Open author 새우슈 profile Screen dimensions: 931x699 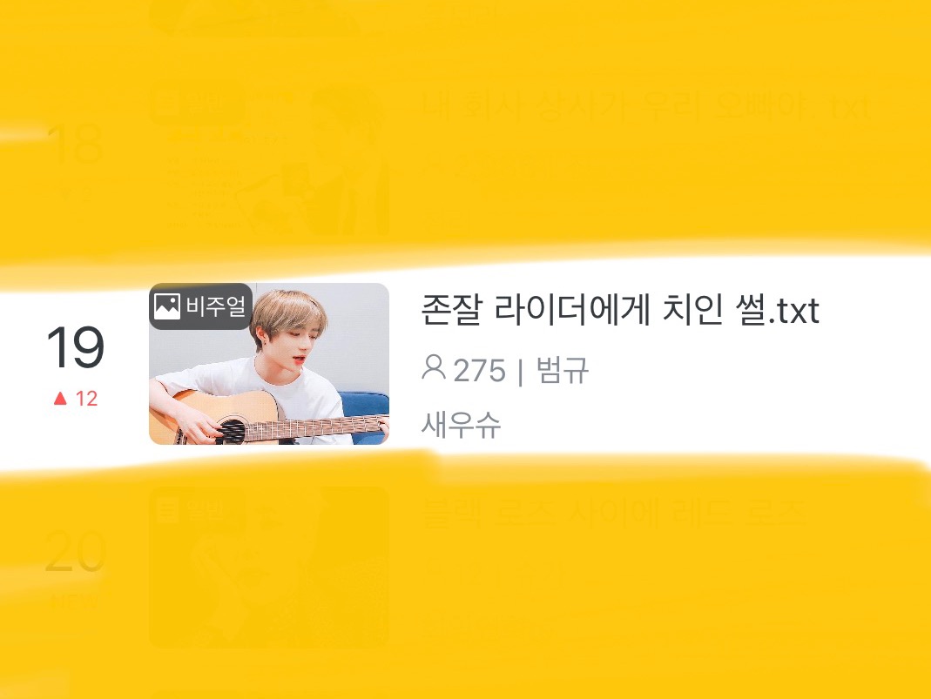click(462, 424)
